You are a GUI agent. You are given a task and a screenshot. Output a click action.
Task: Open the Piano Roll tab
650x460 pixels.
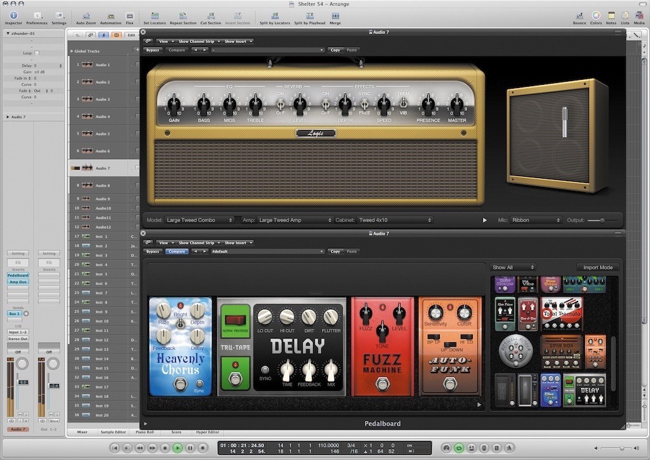(145, 432)
